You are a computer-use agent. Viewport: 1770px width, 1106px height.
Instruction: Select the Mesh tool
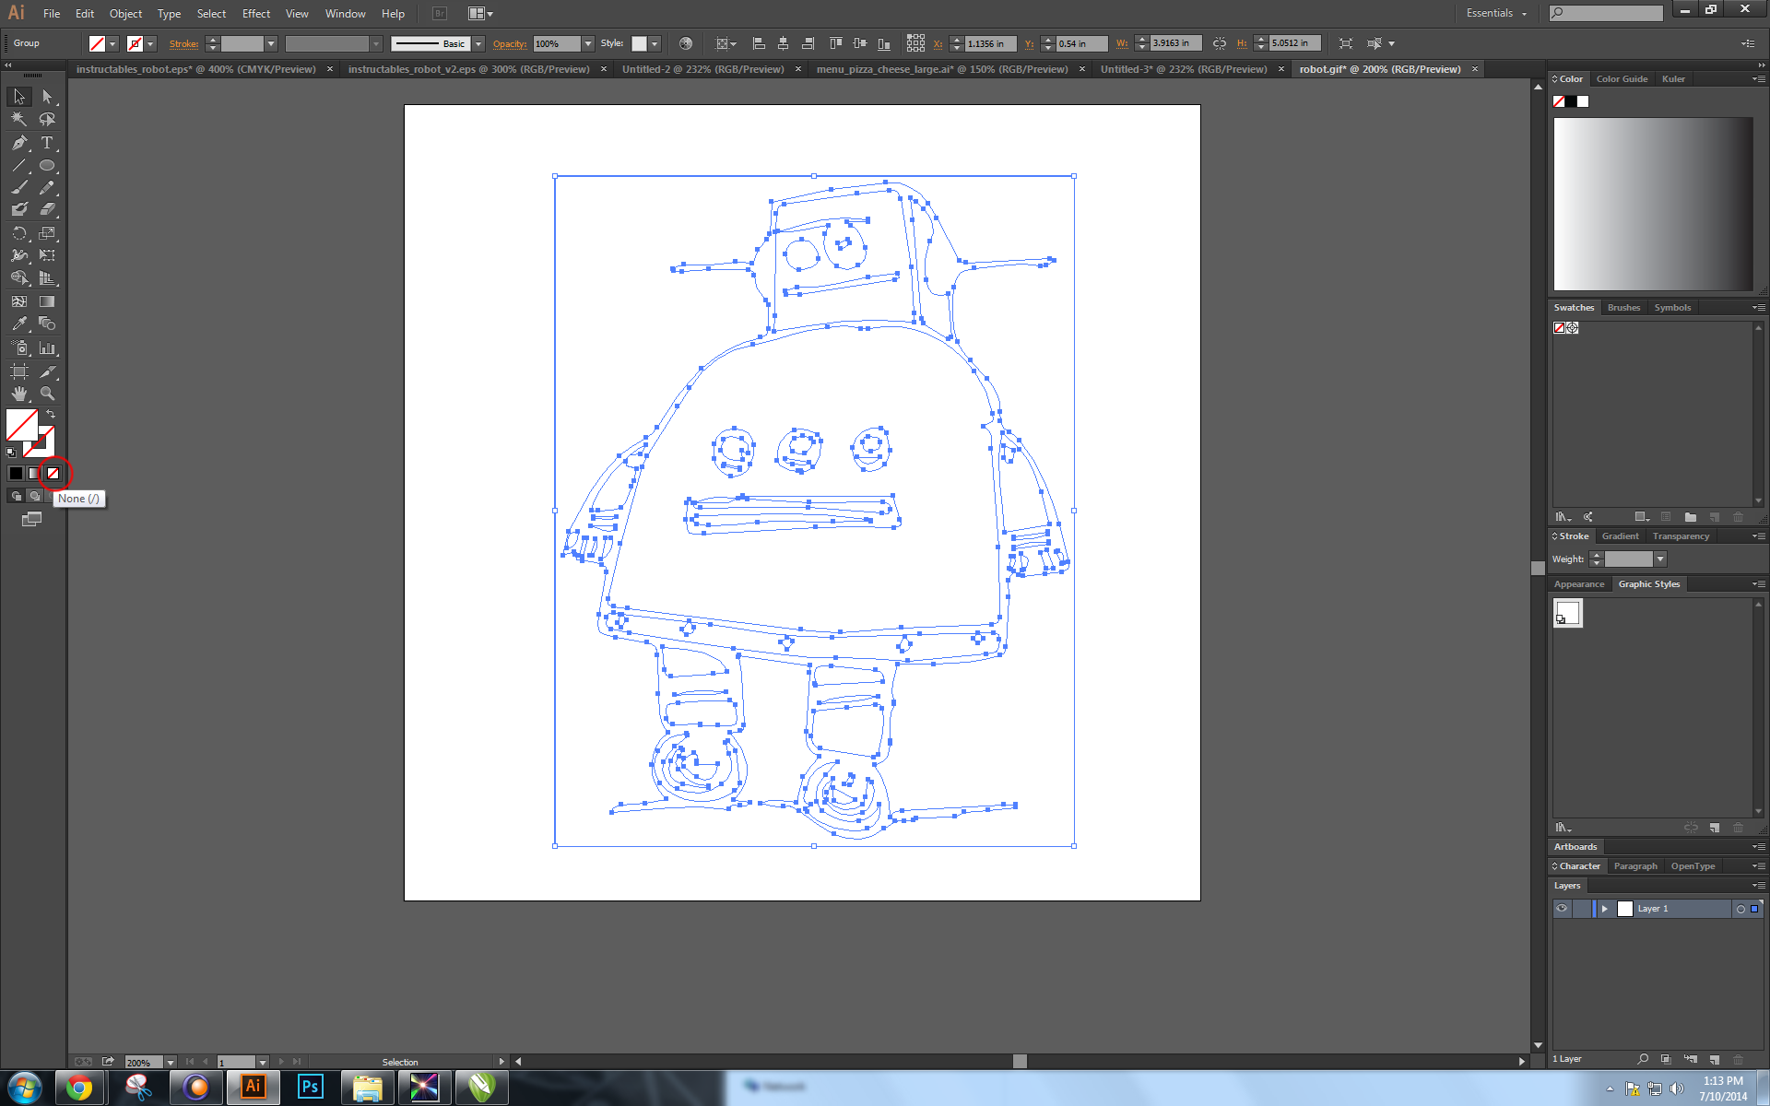pyautogui.click(x=19, y=301)
